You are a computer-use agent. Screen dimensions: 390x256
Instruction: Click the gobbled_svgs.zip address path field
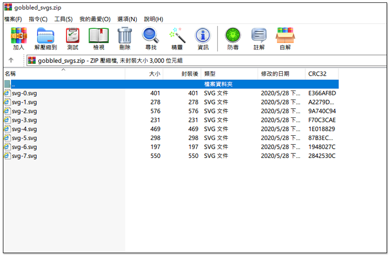click(207, 61)
